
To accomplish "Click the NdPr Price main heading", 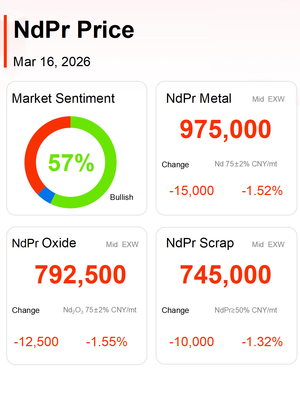I will pos(74,30).
